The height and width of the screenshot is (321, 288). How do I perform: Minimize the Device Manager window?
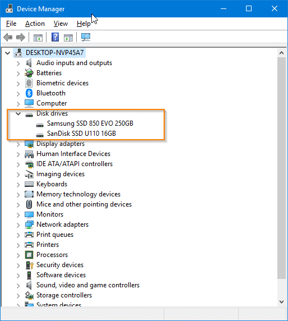point(224,8)
